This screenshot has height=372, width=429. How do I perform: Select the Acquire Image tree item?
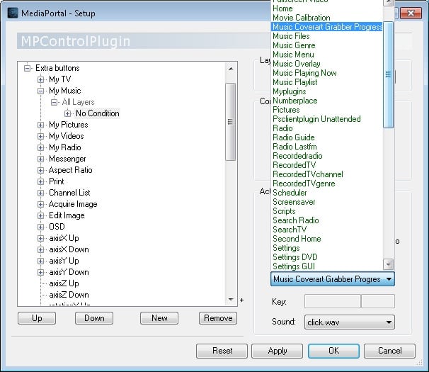pyautogui.click(x=72, y=204)
